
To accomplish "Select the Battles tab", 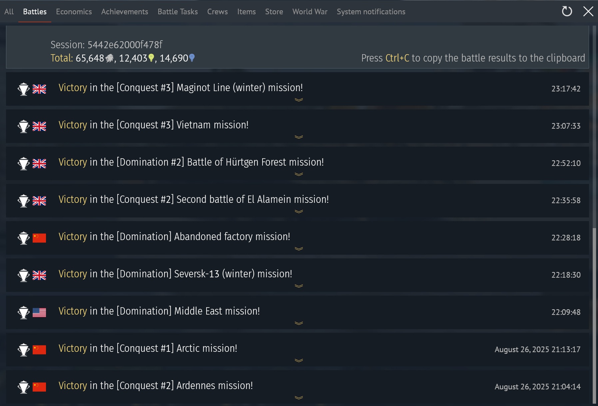I will coord(35,12).
